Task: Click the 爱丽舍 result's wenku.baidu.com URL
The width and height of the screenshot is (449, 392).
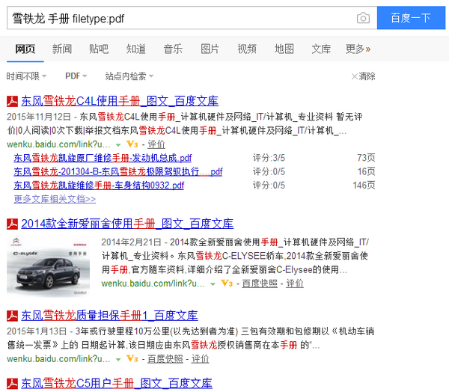Action: click(153, 284)
